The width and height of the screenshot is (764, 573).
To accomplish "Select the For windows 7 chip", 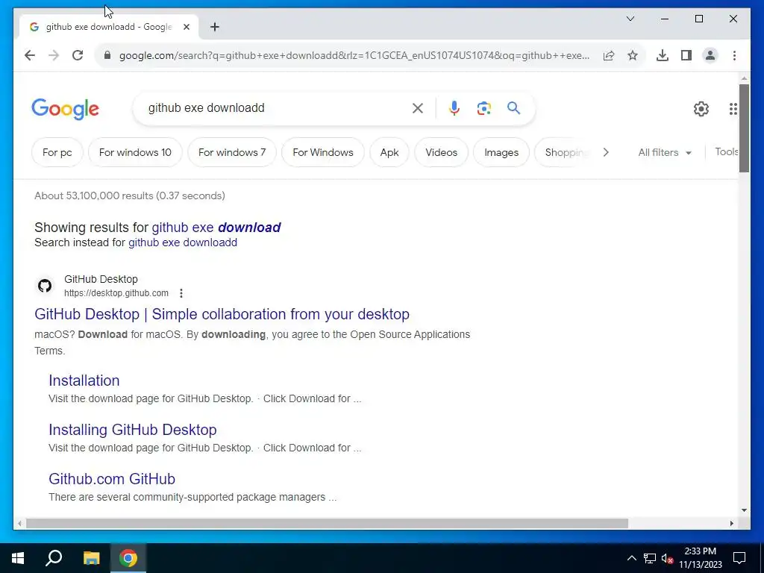I will tap(232, 152).
